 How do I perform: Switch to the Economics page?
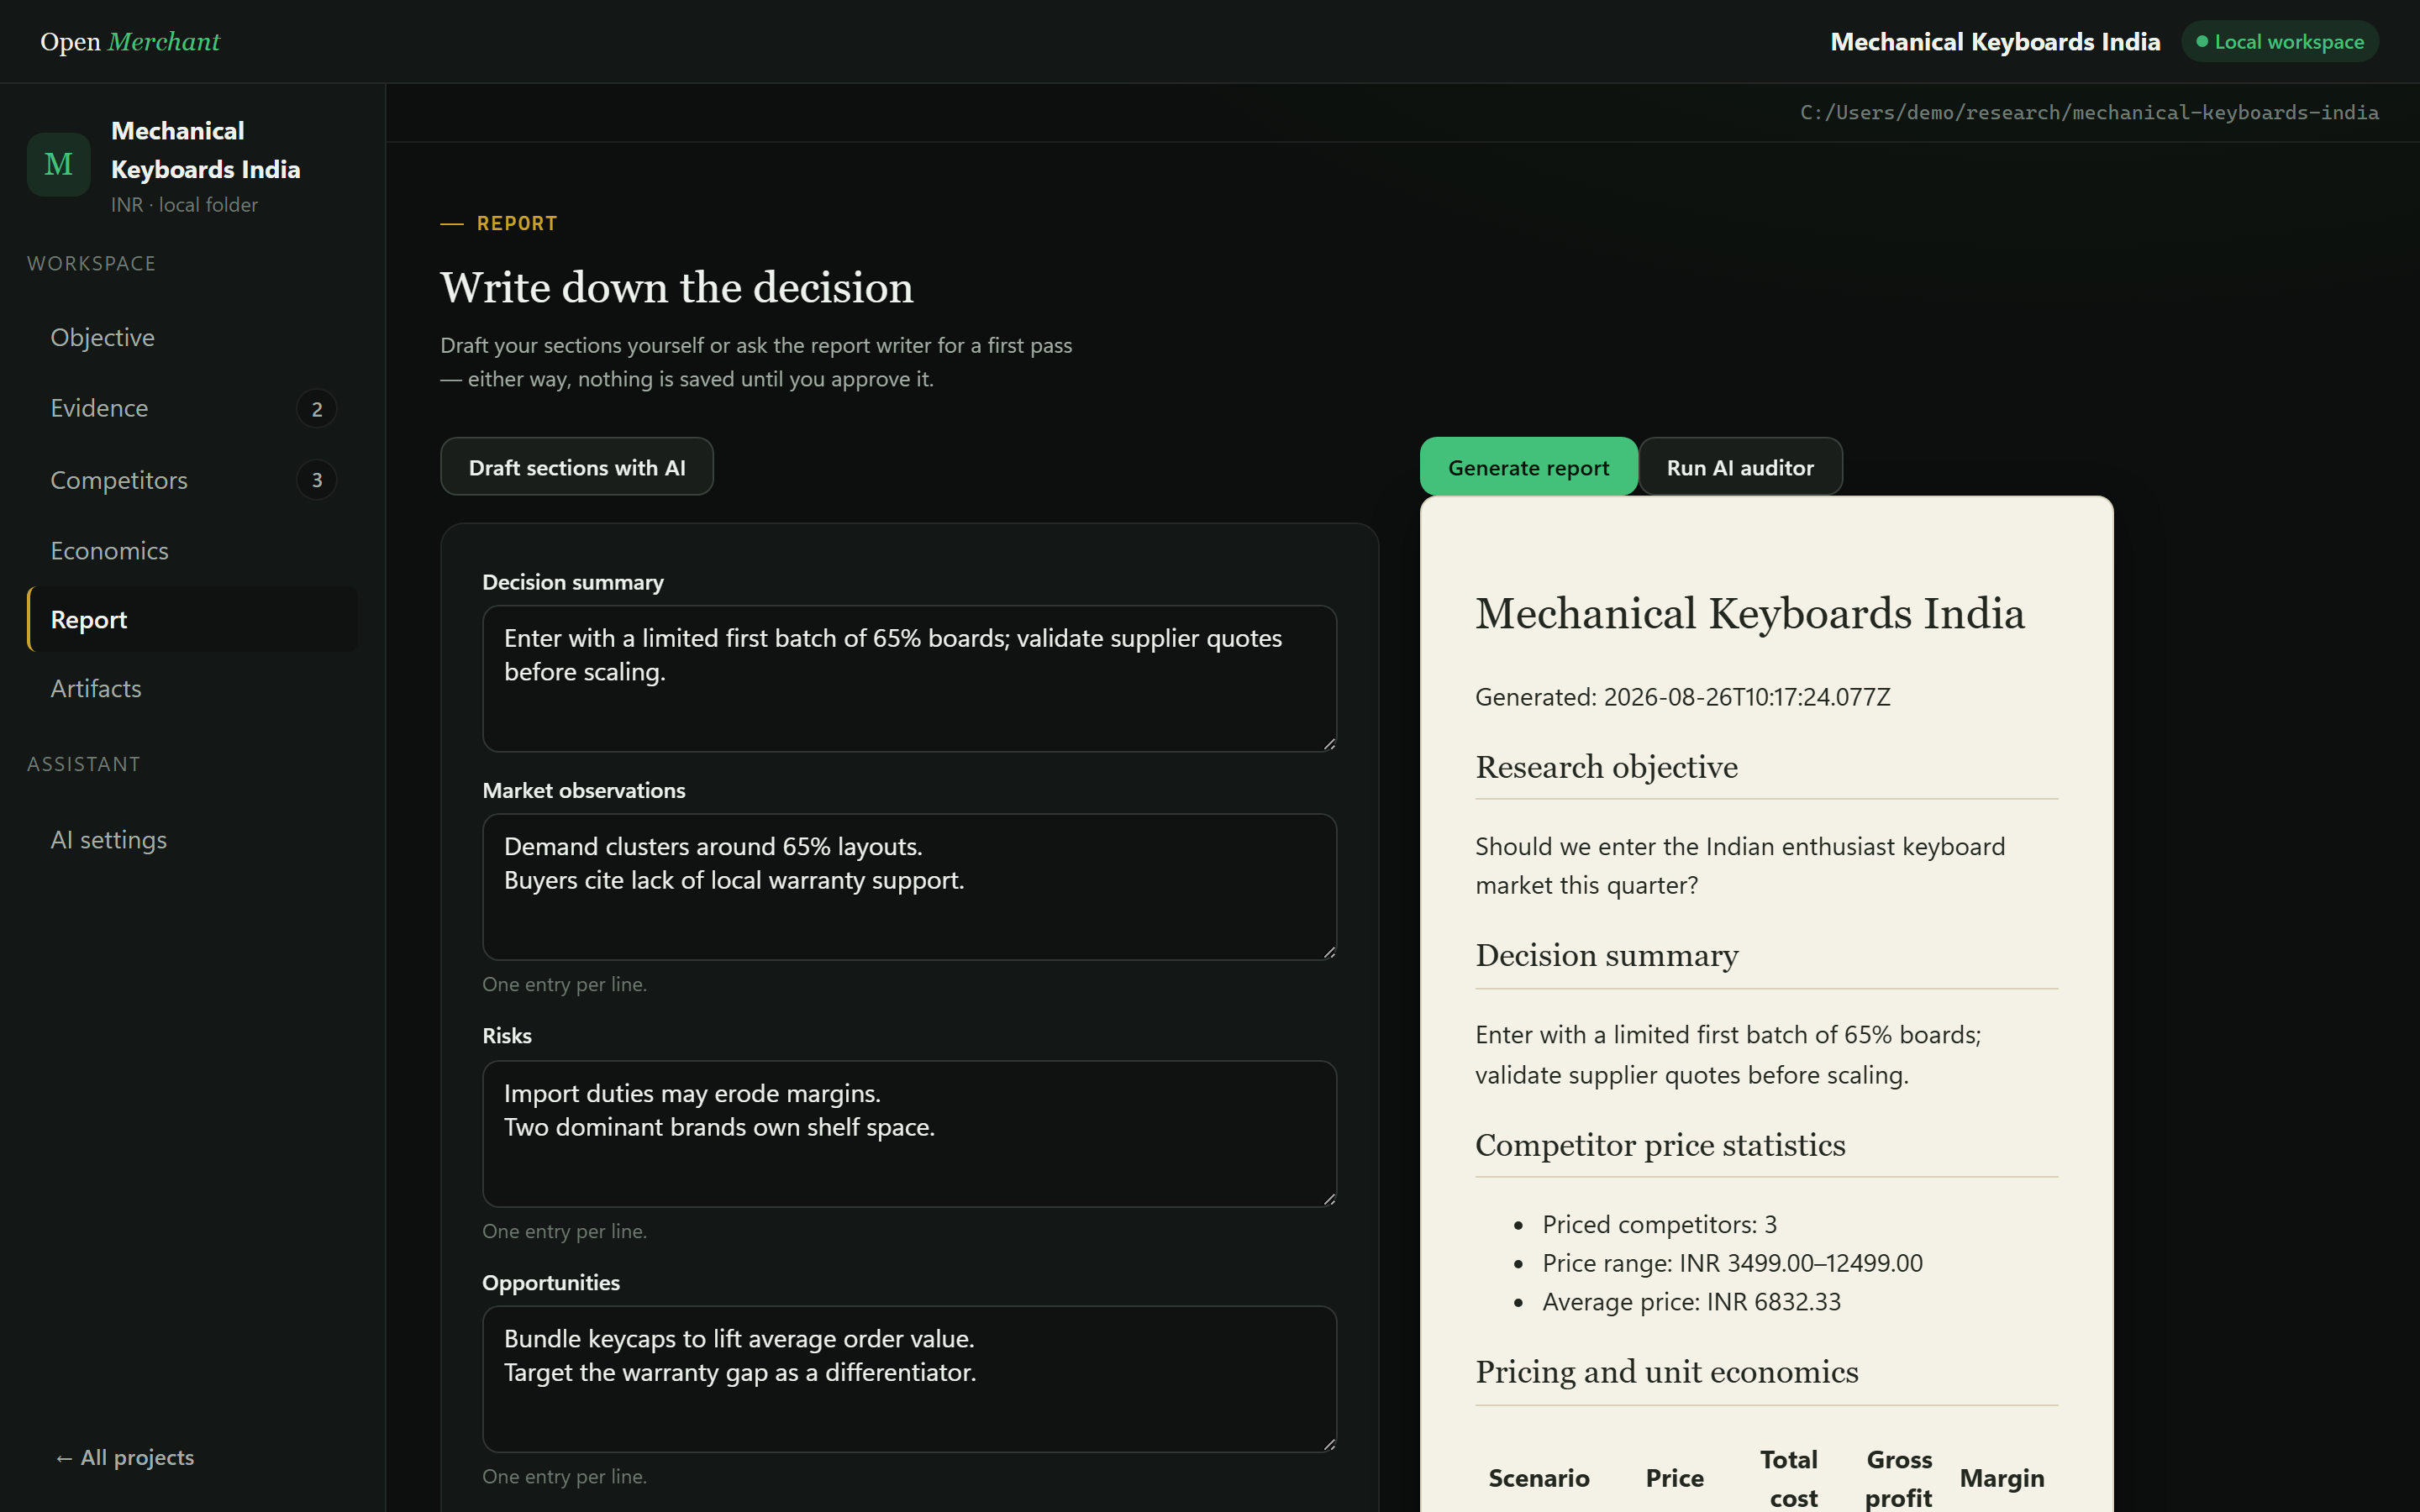tap(192, 551)
